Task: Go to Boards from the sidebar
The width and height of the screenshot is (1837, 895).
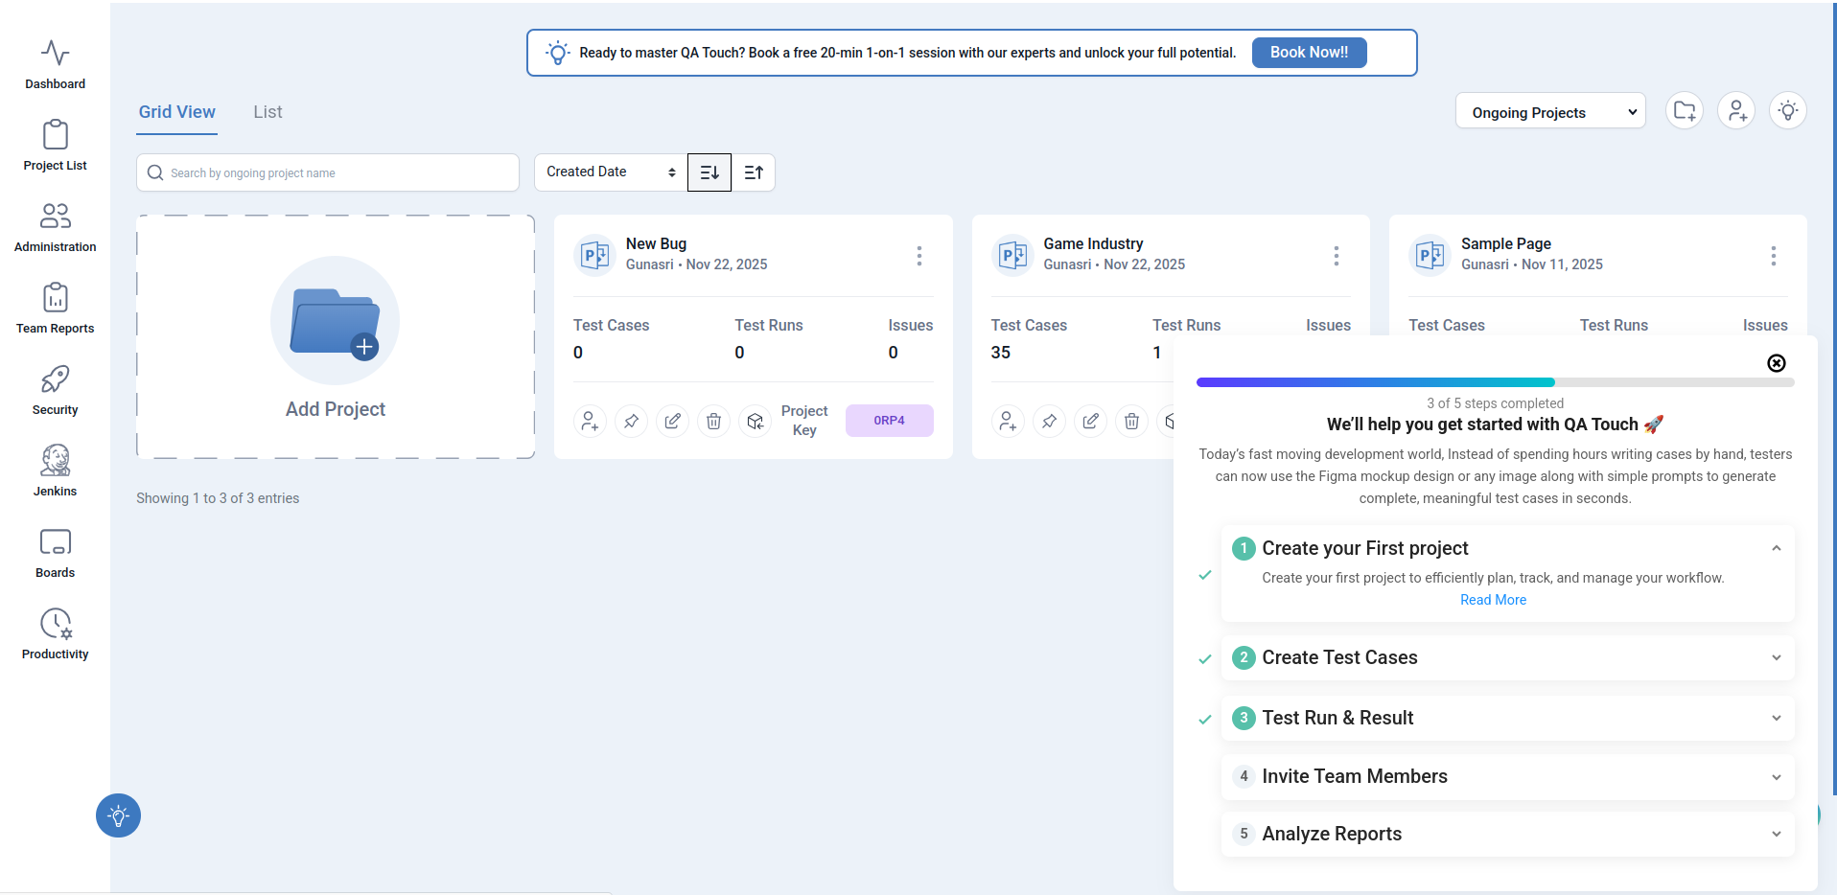Action: click(55, 552)
